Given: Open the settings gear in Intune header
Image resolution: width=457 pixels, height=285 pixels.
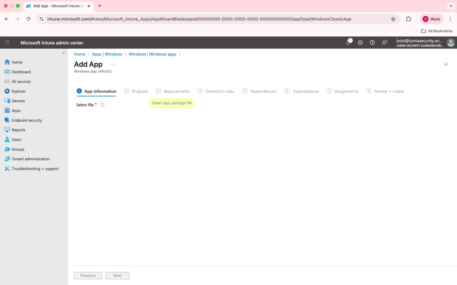Looking at the screenshot, I should pyautogui.click(x=360, y=43).
